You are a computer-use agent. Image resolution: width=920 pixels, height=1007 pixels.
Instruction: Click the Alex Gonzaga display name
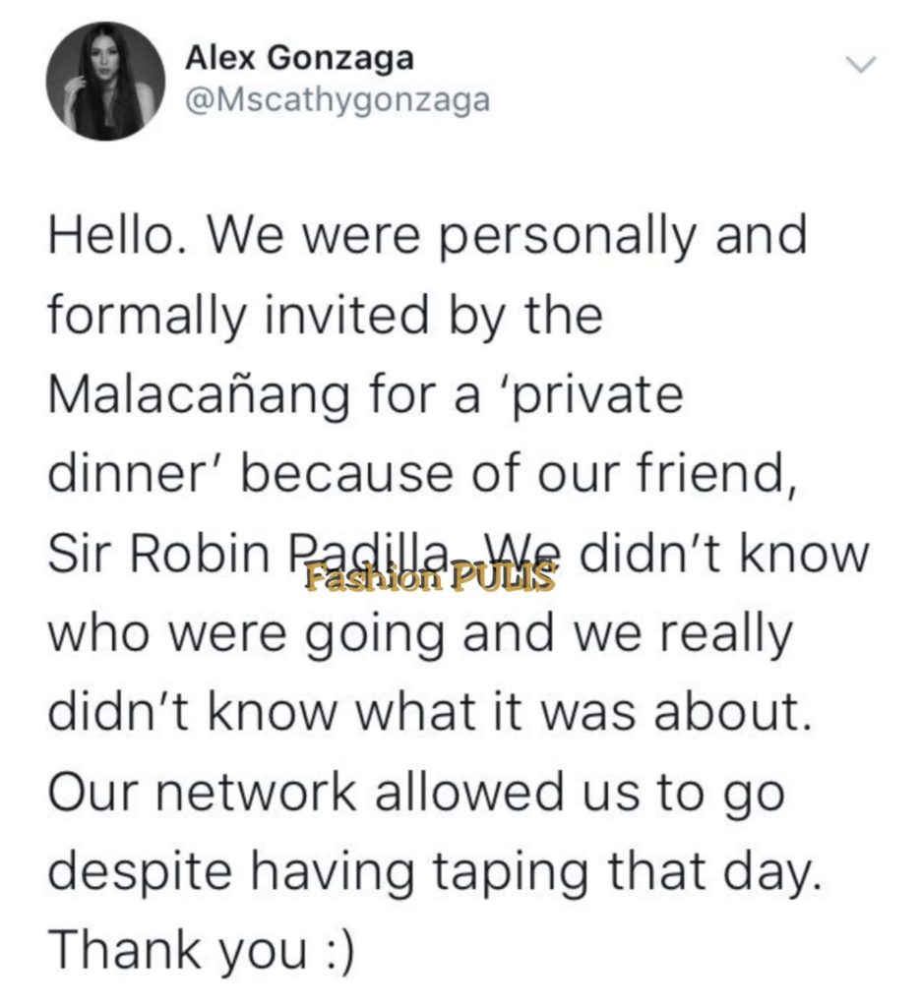point(299,59)
